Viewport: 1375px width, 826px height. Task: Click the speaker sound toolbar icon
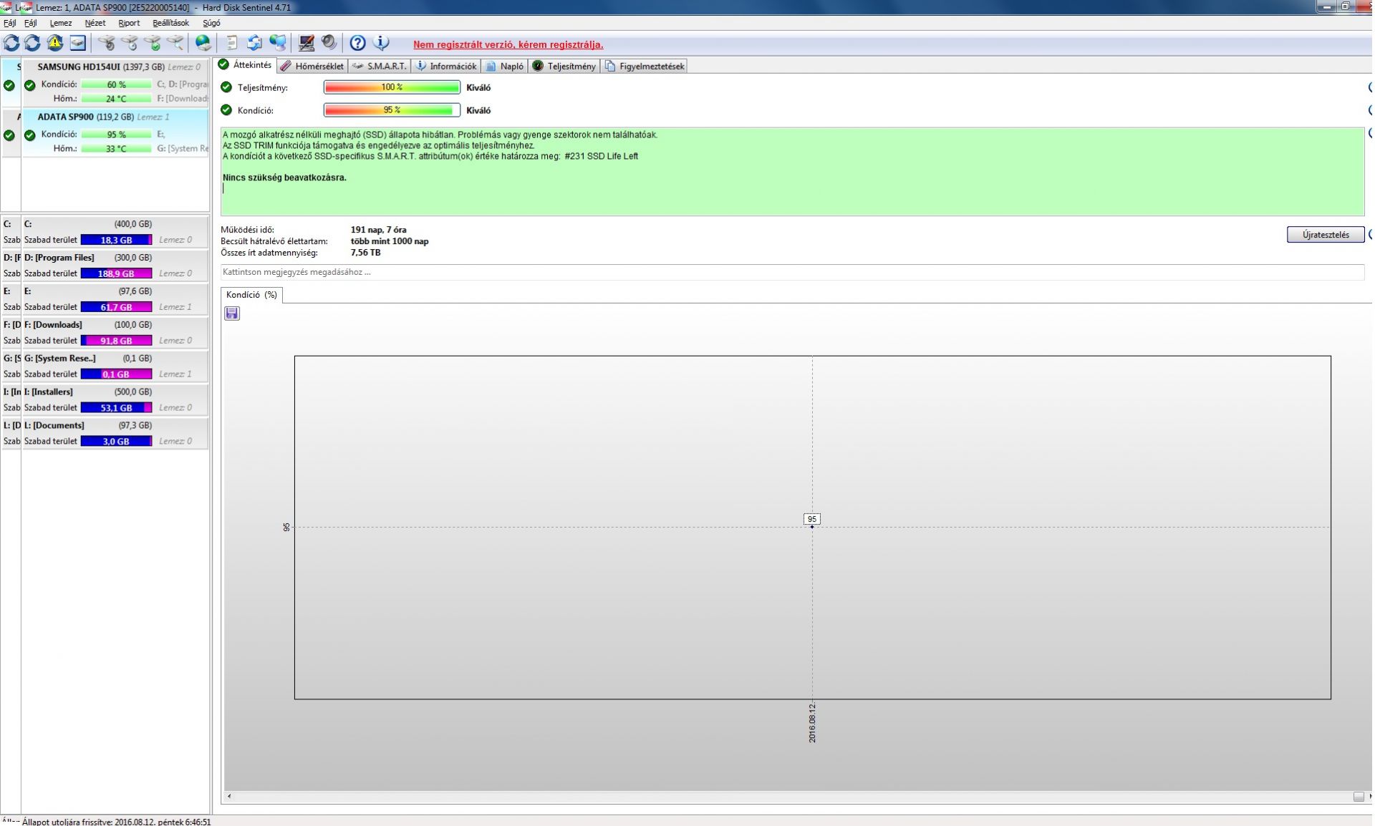click(329, 43)
